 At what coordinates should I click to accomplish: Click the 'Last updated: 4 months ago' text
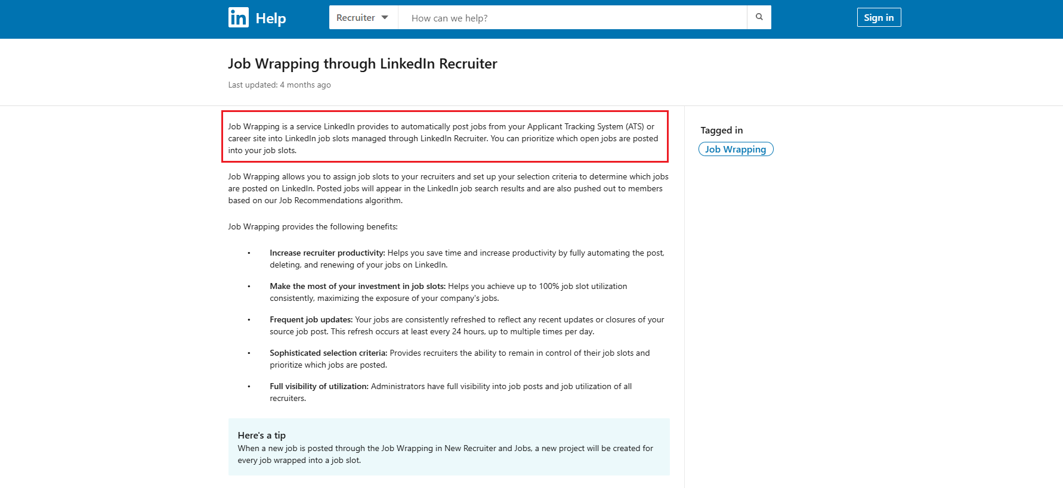(x=279, y=85)
